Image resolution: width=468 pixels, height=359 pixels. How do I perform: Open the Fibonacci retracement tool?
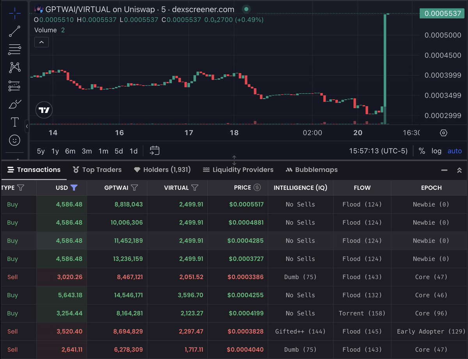[15, 49]
